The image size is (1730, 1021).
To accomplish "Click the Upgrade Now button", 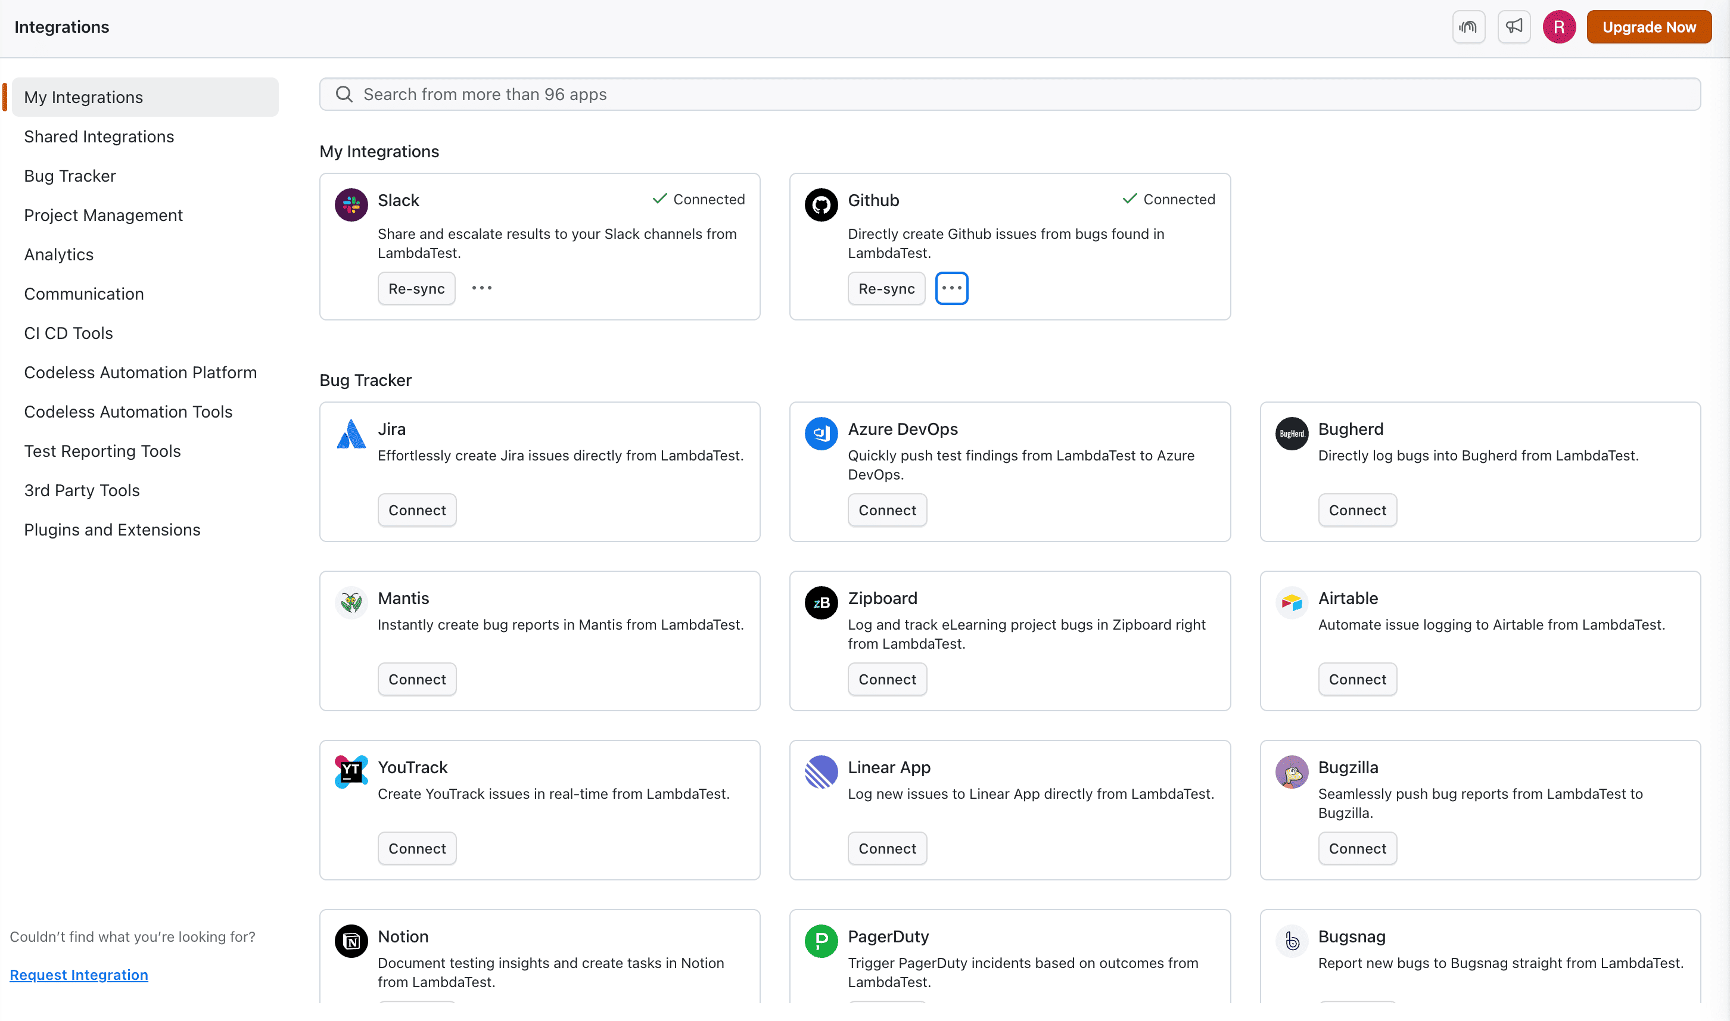I will pos(1648,27).
